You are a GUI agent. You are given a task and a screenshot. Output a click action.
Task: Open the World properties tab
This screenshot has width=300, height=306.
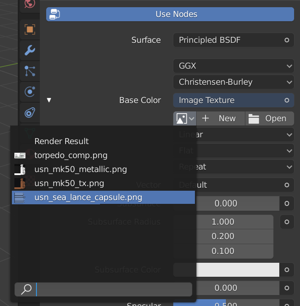click(30, 4)
